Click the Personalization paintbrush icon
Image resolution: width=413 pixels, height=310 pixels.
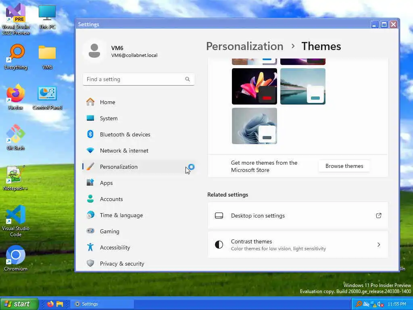point(90,167)
